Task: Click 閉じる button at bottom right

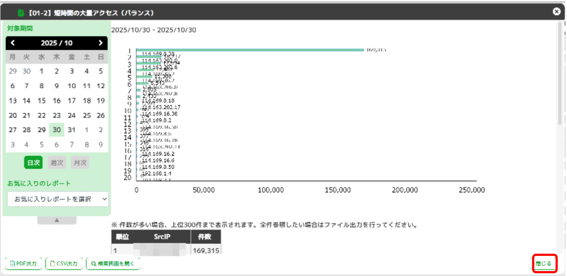Action: 545,264
